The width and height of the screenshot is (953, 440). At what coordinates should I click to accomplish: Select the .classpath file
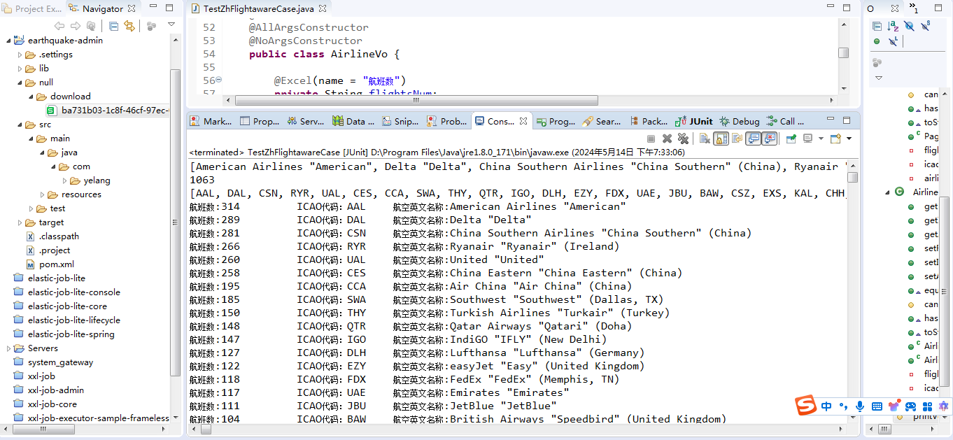click(x=52, y=236)
